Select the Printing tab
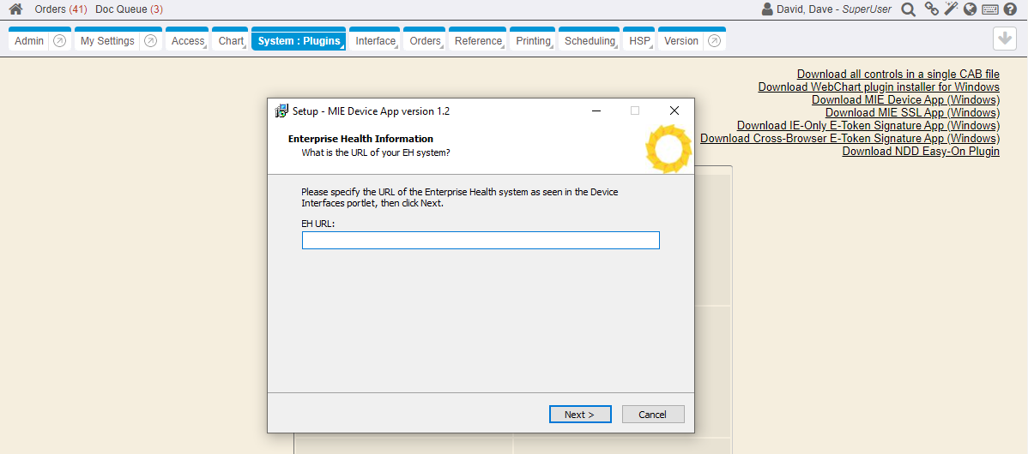The width and height of the screenshot is (1028, 454). click(x=533, y=41)
